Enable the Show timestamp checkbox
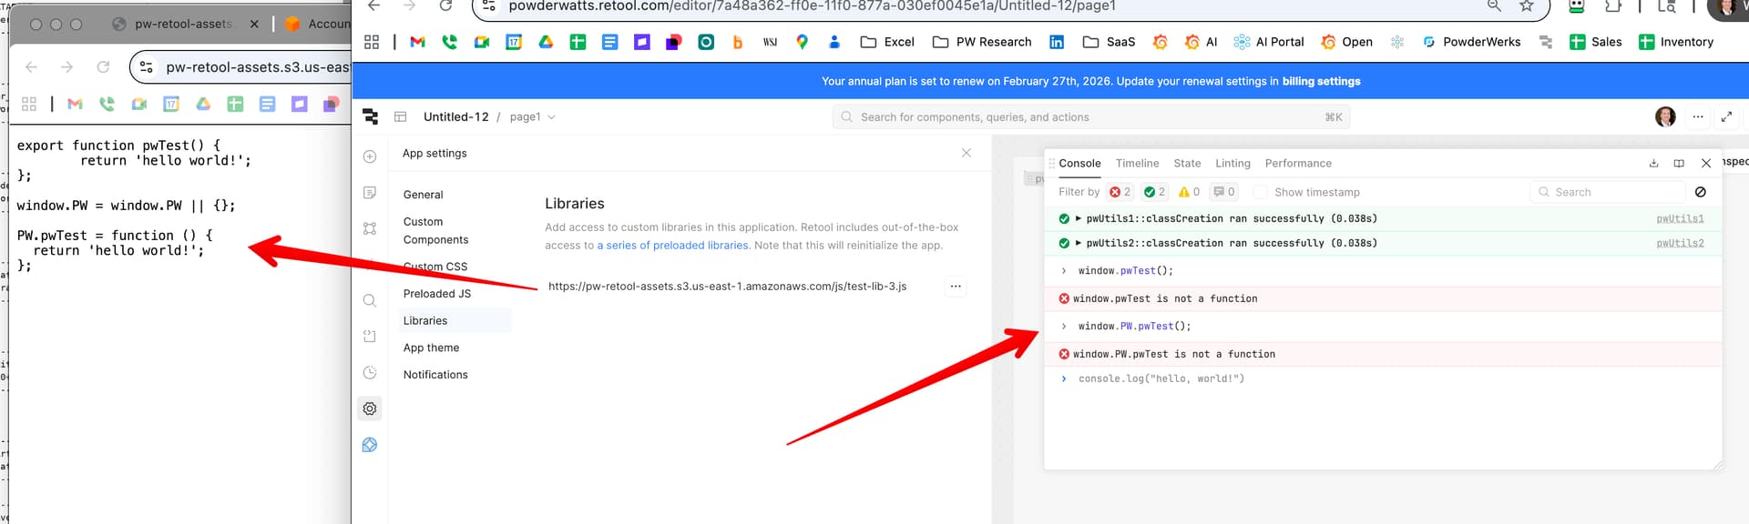The image size is (1749, 524). 1261,192
